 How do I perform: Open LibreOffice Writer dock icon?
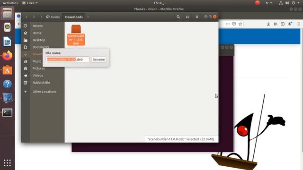(x=7, y=41)
